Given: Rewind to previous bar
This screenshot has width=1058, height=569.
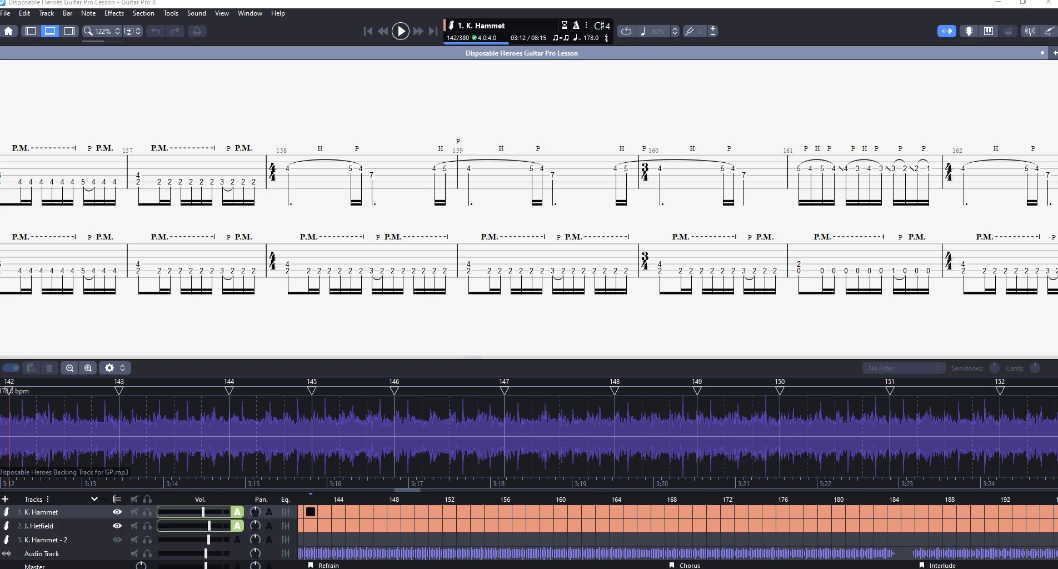Looking at the screenshot, I should point(383,31).
